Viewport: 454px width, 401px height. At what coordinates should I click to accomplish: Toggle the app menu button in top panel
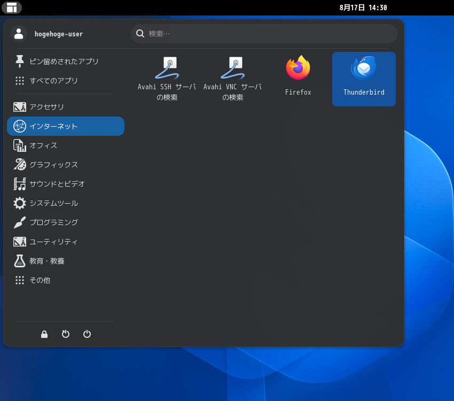[x=12, y=7]
